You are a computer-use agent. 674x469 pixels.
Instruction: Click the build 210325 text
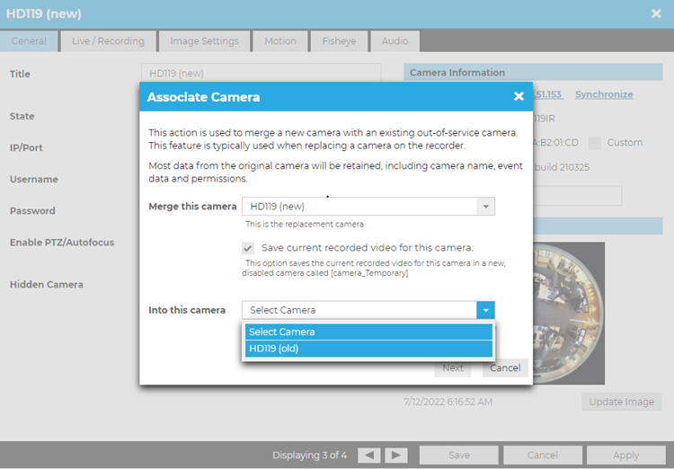pyautogui.click(x=562, y=167)
